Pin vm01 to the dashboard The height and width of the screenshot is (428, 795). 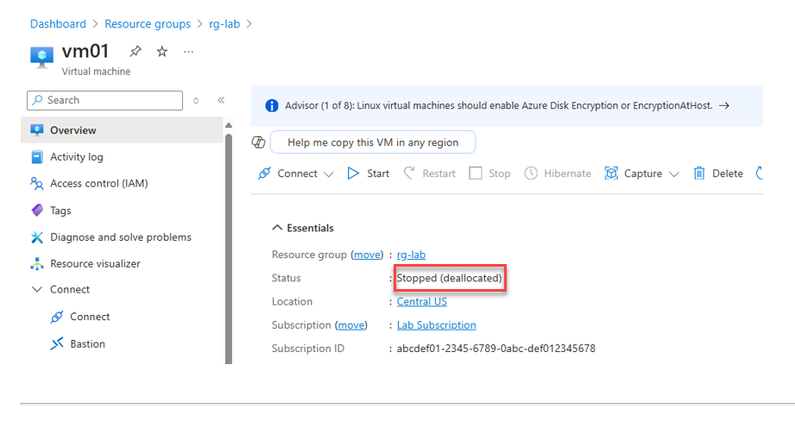[x=136, y=51]
